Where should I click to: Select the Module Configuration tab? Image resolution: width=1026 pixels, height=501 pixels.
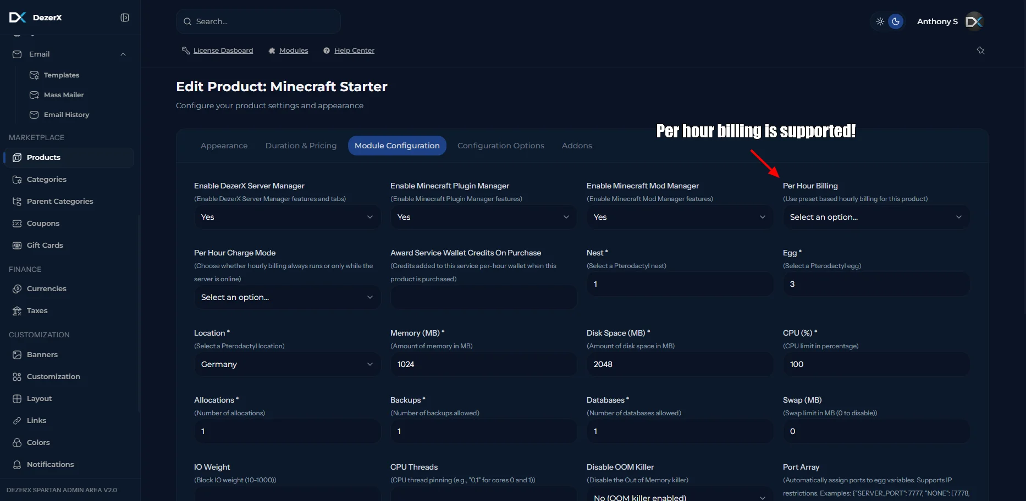[397, 146]
